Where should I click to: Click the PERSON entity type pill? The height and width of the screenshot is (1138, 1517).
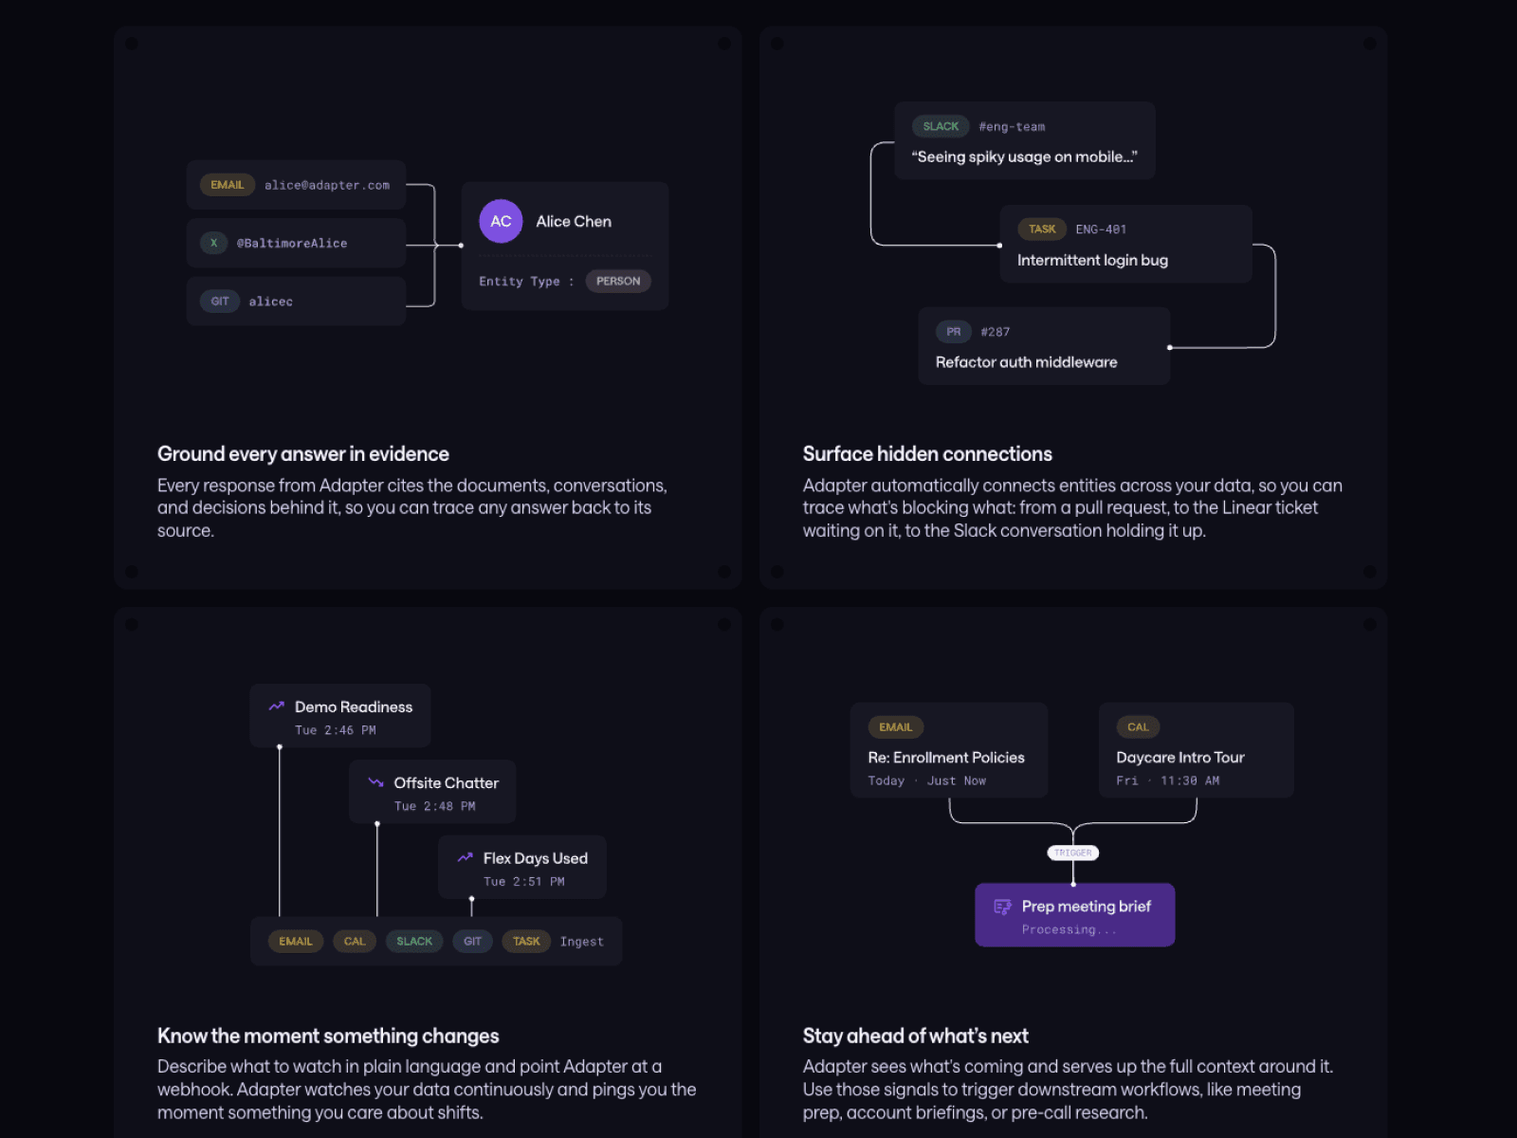[618, 281]
